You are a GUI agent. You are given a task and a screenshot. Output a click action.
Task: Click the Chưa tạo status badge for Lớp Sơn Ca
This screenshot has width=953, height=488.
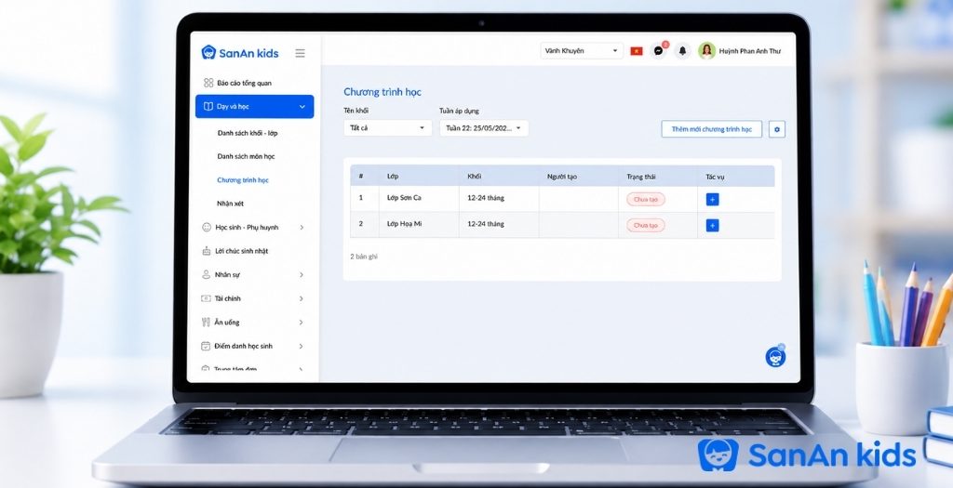(x=646, y=199)
